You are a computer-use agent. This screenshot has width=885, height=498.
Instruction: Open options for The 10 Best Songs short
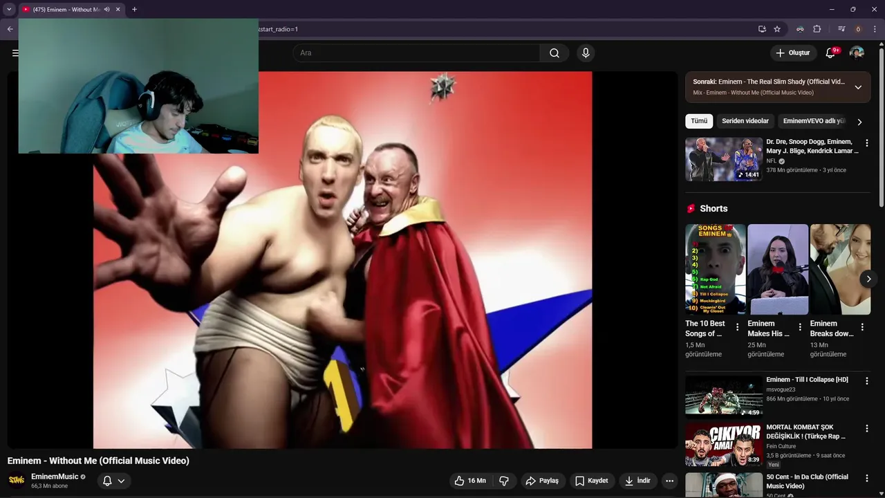pyautogui.click(x=737, y=327)
